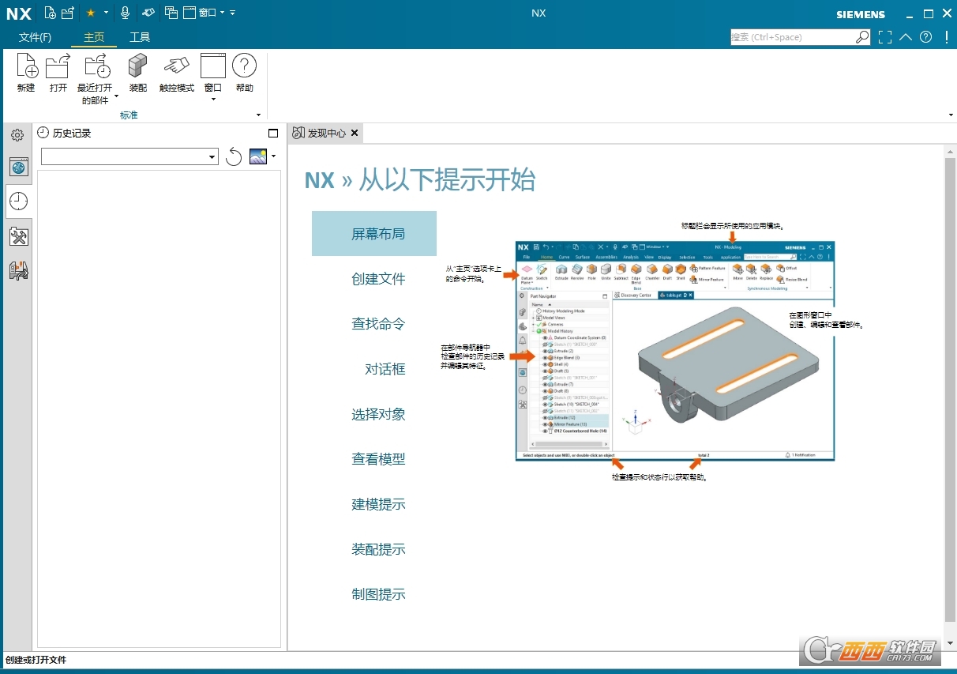Click the exclamation notification icon
The image size is (957, 674).
click(x=946, y=37)
